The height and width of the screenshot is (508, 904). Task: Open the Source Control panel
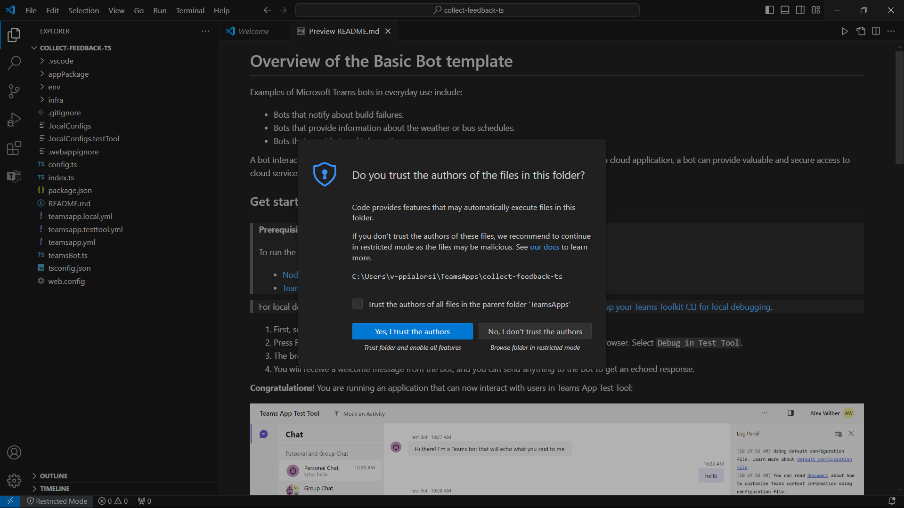pyautogui.click(x=14, y=91)
